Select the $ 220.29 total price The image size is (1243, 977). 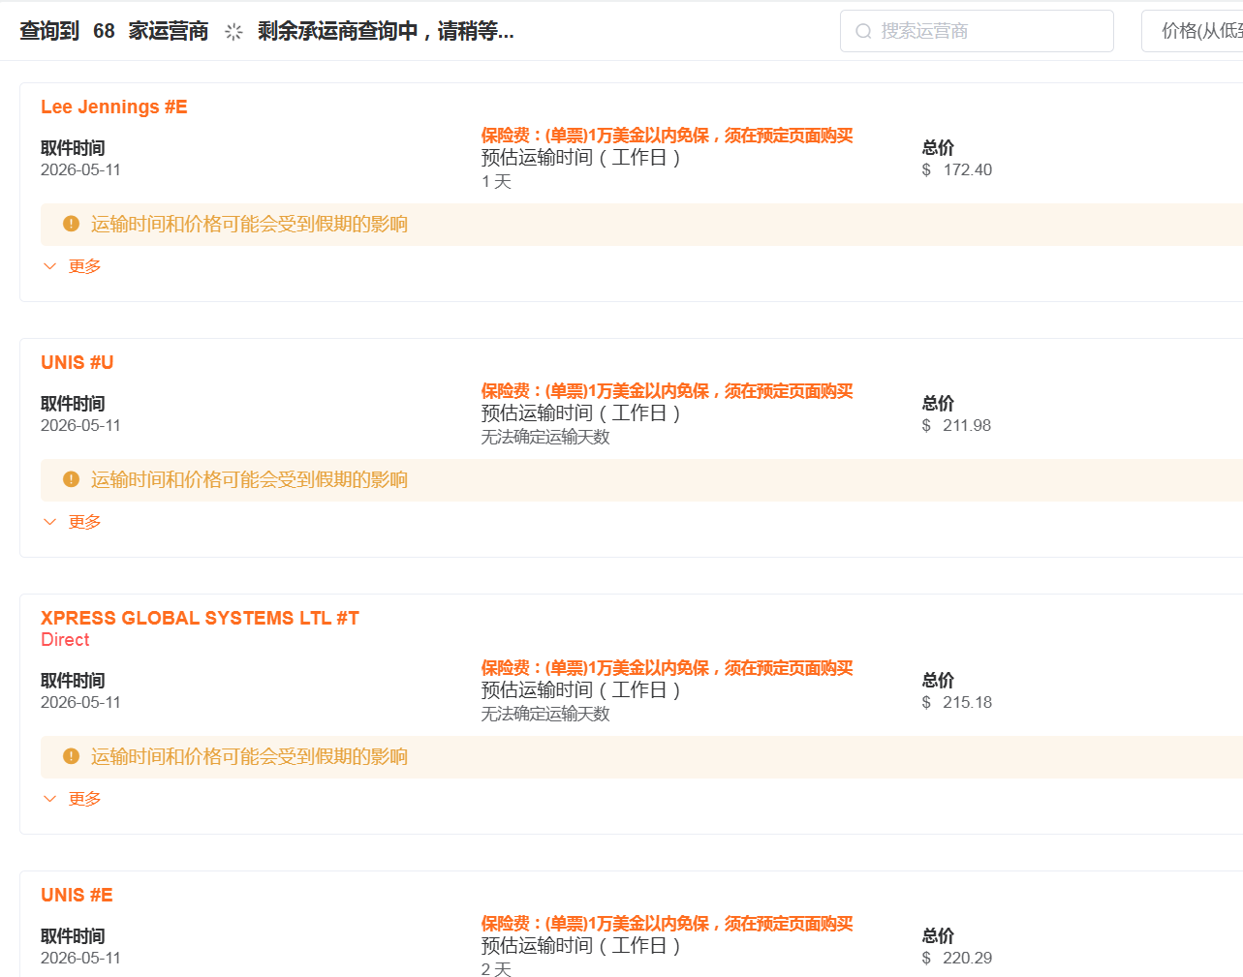[x=957, y=958]
